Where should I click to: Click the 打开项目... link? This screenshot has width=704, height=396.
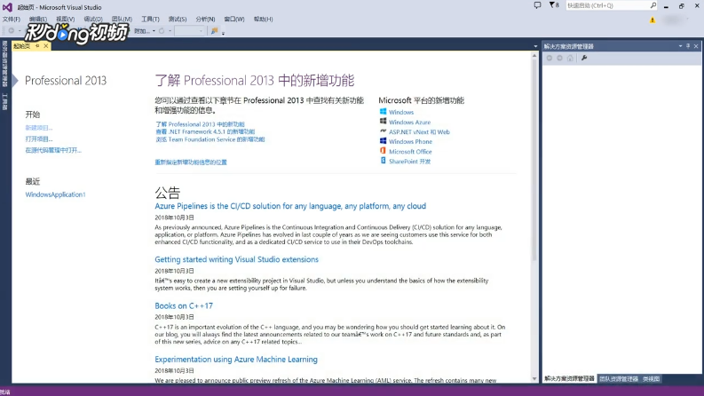(x=38, y=139)
